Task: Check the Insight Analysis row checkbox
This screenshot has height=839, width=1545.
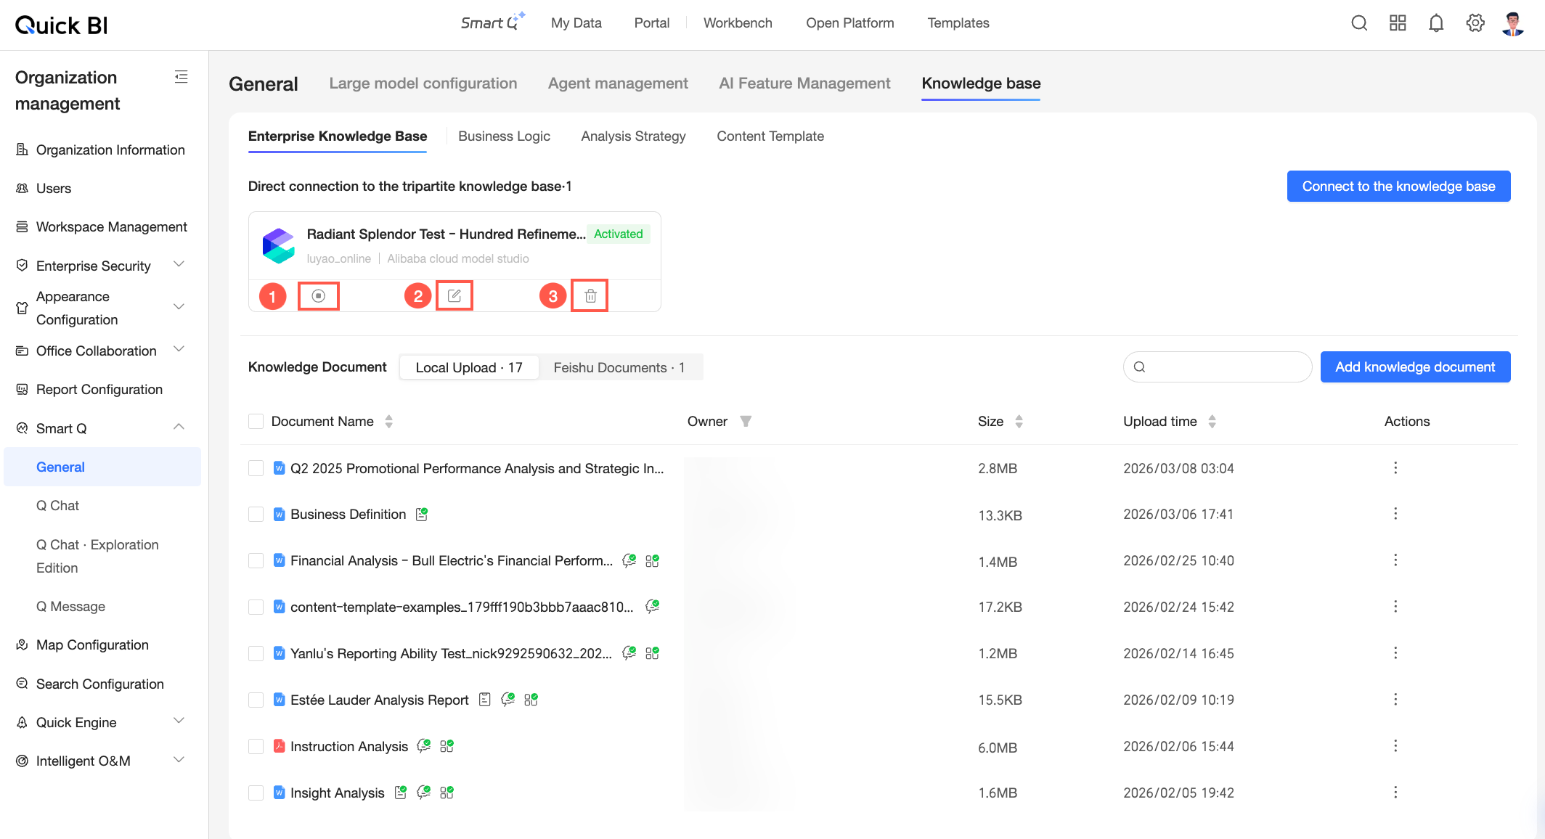Action: point(256,793)
